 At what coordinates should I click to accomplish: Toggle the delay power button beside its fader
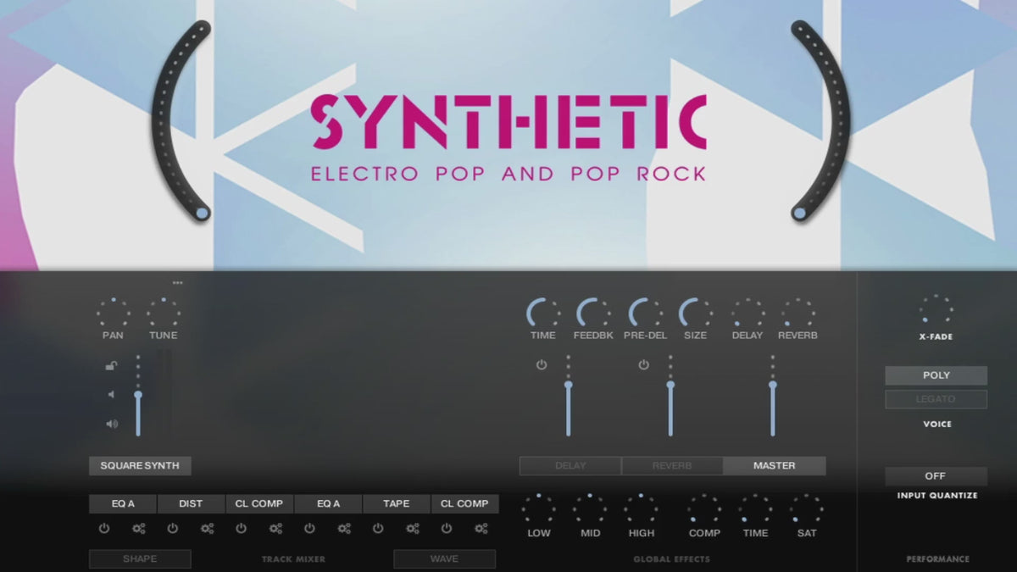tap(542, 365)
